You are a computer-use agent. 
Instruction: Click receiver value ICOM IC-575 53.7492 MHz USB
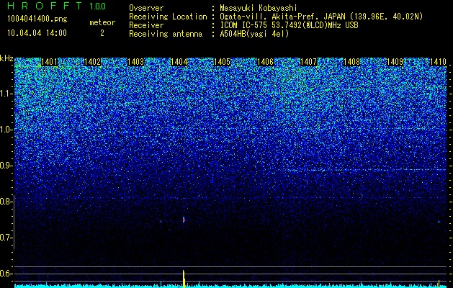coord(289,25)
